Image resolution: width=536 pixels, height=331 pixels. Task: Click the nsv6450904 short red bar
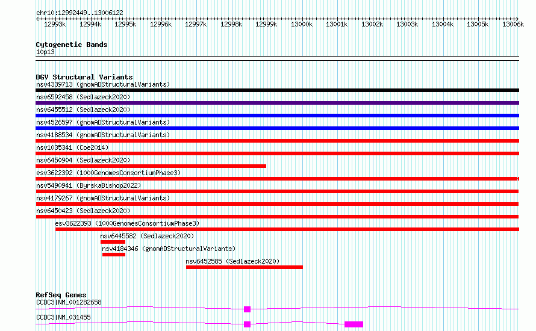point(151,166)
